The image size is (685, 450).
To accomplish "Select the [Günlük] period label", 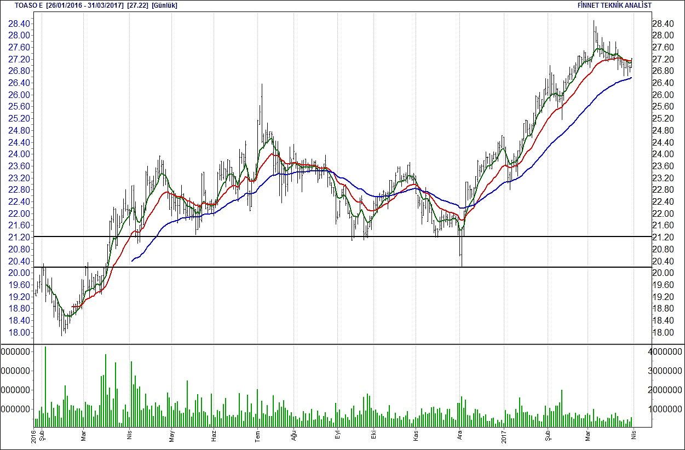I will [x=164, y=5].
